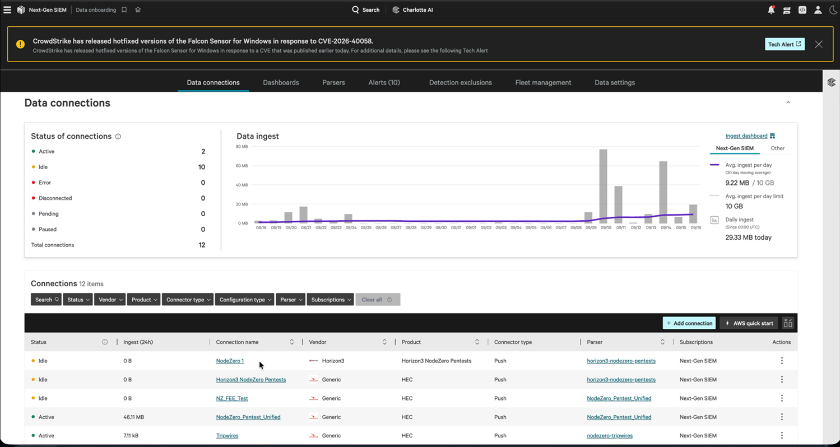Open the Tripwires connection link
The width and height of the screenshot is (840, 447).
coord(227,436)
